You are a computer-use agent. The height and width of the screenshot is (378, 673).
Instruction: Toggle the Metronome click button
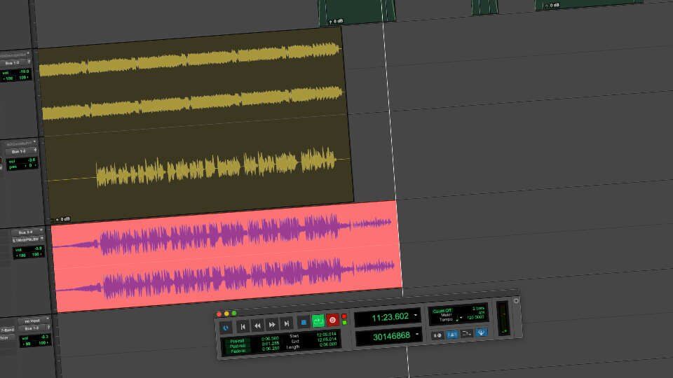click(x=452, y=335)
